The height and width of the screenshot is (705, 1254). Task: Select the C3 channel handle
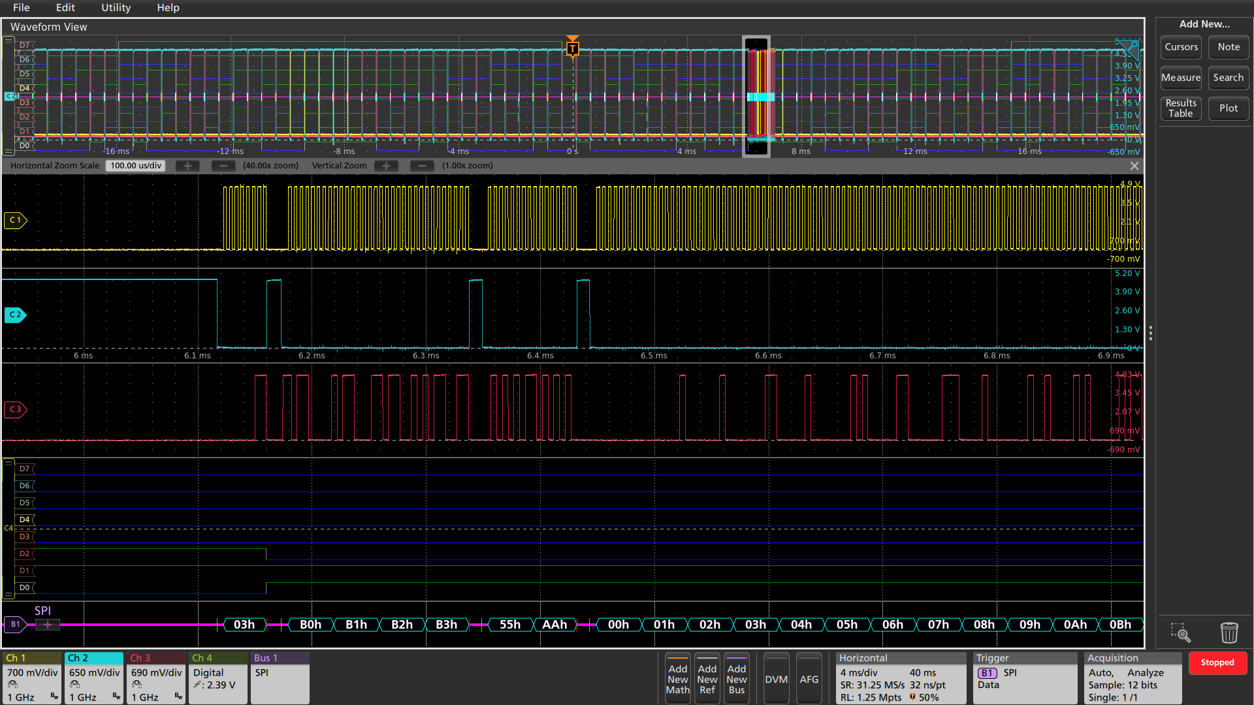click(x=15, y=409)
